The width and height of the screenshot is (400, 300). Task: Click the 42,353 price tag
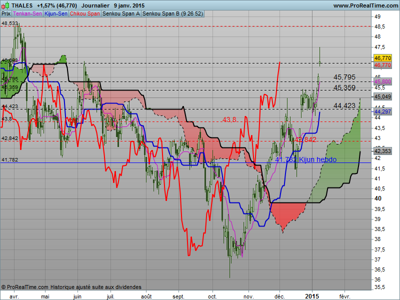(x=382, y=151)
